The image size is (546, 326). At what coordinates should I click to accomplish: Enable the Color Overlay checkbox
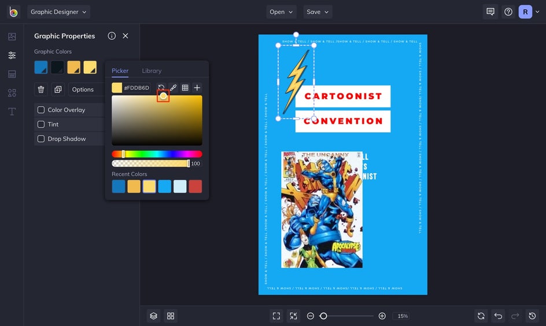41,110
